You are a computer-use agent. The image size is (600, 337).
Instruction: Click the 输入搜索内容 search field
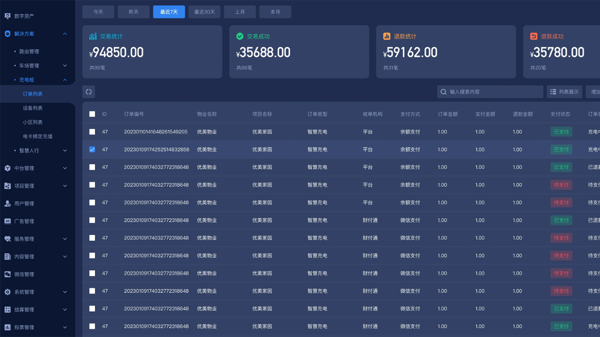point(492,92)
